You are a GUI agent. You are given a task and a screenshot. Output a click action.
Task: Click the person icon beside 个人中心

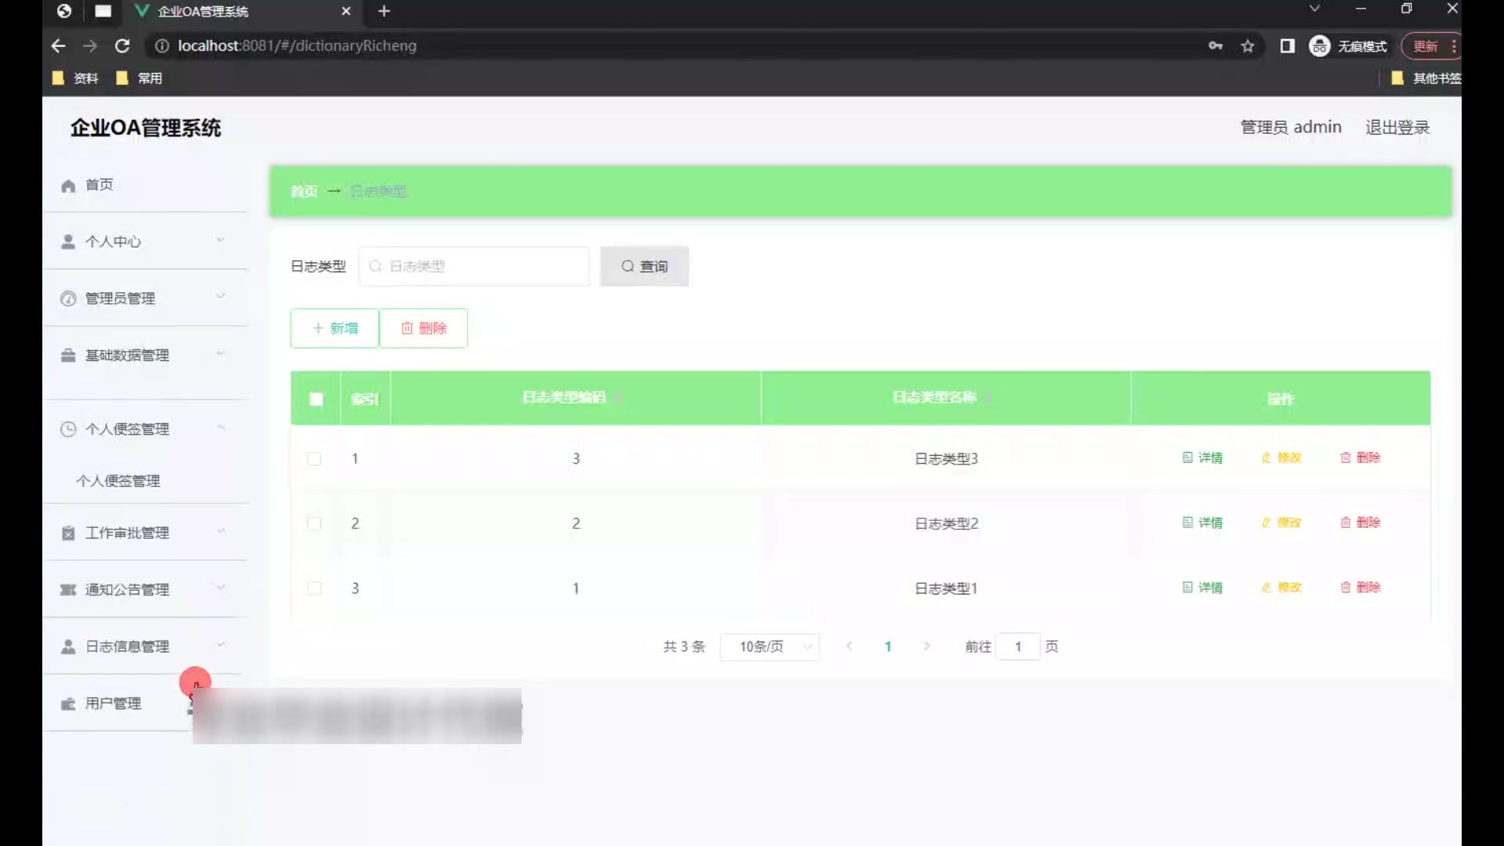[68, 242]
